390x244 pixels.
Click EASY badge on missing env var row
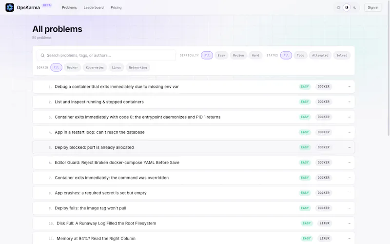[305, 87]
